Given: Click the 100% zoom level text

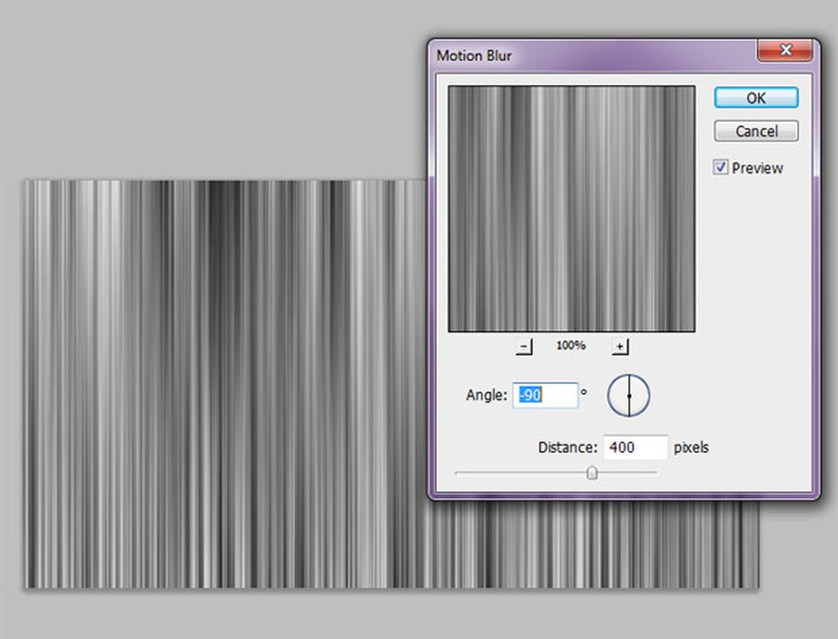Looking at the screenshot, I should tap(571, 345).
